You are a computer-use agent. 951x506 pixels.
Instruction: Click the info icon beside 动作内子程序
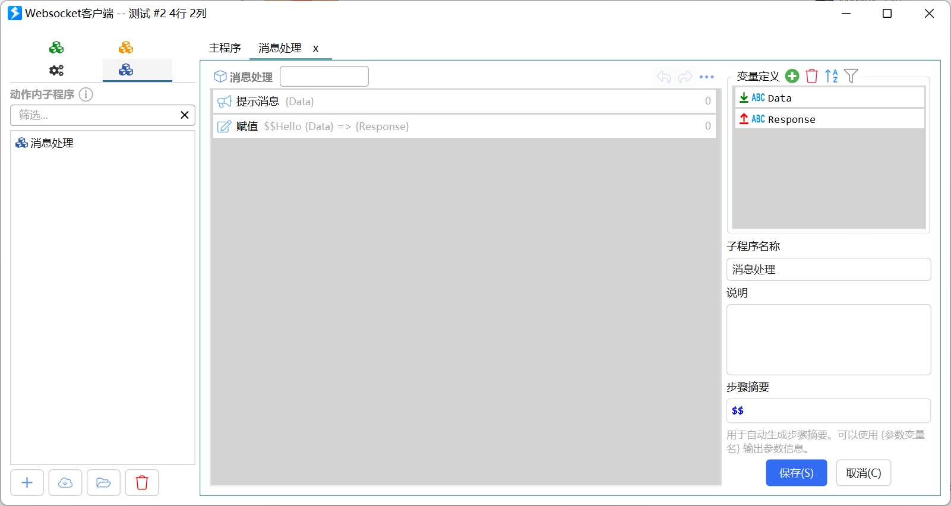[86, 94]
